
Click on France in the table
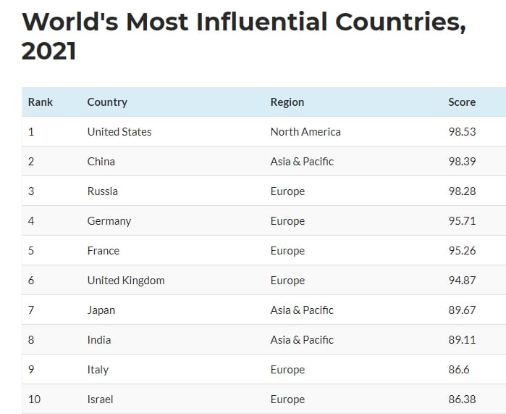(x=104, y=251)
